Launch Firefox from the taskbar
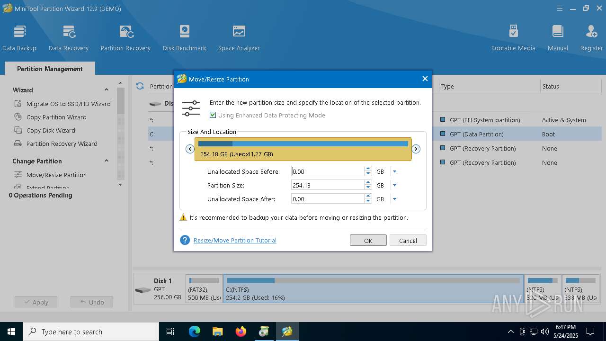This screenshot has height=341, width=606. pos(241,332)
